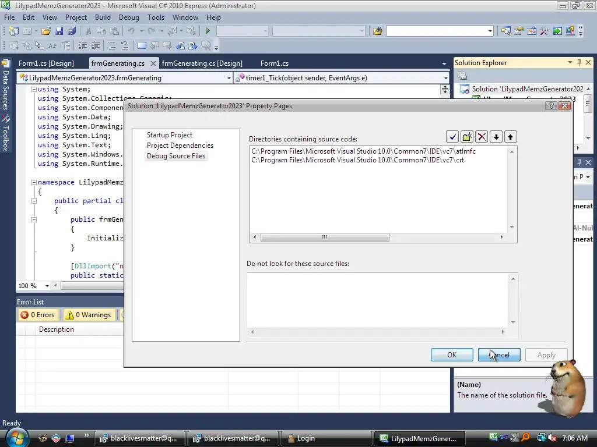Open the editor tab list dropdown arrow
Screen dimensions: 597x447
point(444,63)
